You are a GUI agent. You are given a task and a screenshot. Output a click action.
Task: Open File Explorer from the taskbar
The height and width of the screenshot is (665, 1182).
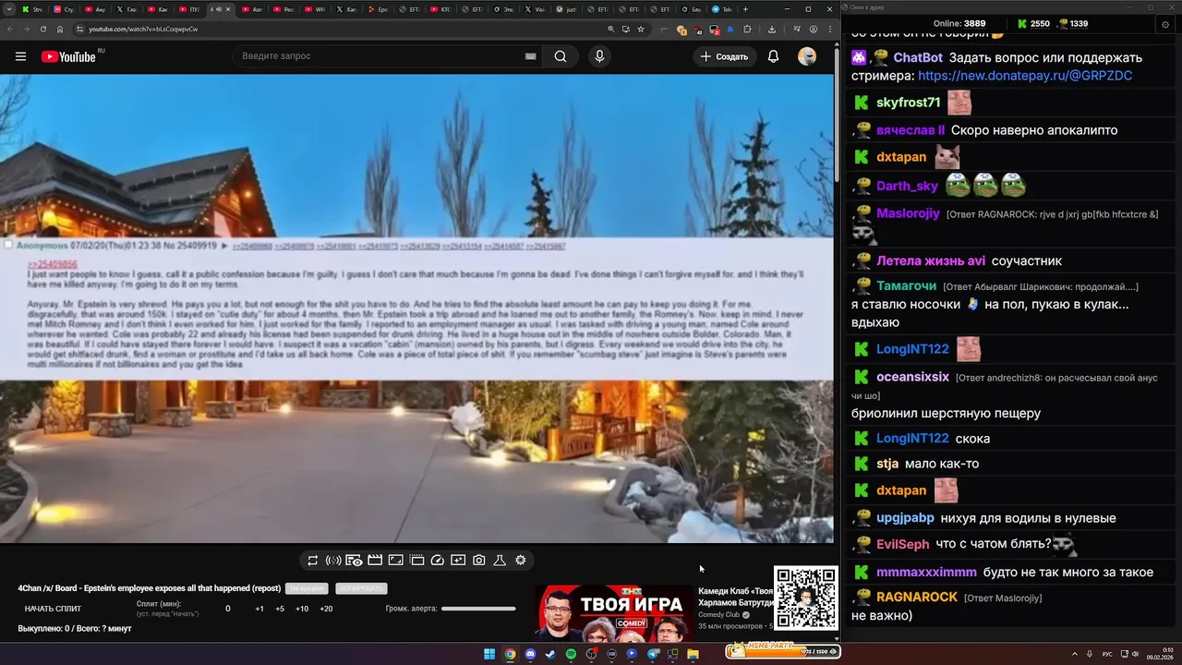tap(694, 654)
